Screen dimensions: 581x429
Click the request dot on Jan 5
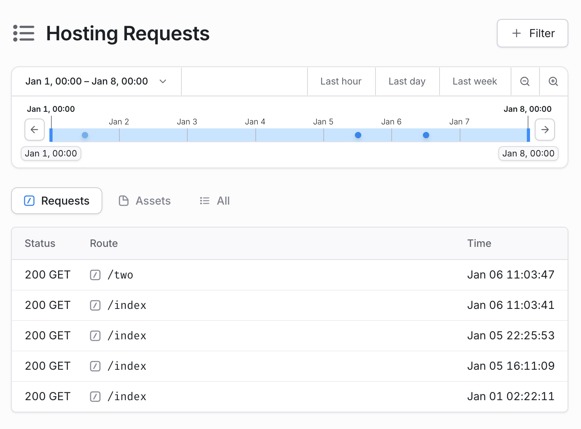358,135
